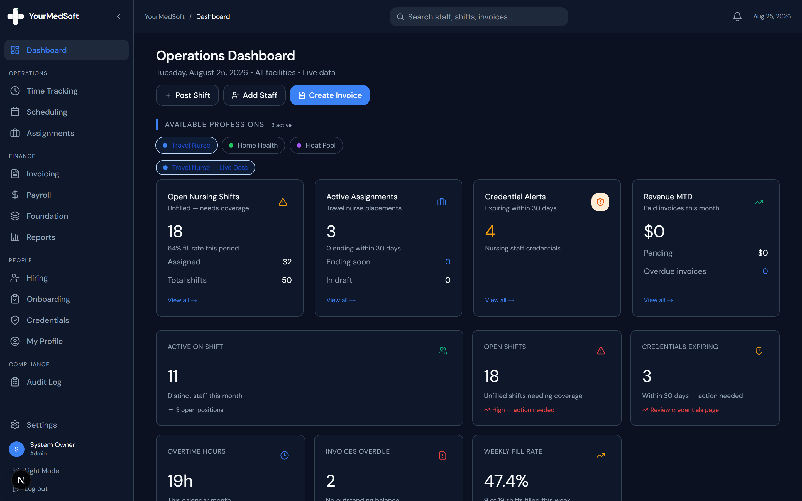Image resolution: width=802 pixels, height=501 pixels.
Task: Click 'Review credentials page' text
Action: pos(684,410)
